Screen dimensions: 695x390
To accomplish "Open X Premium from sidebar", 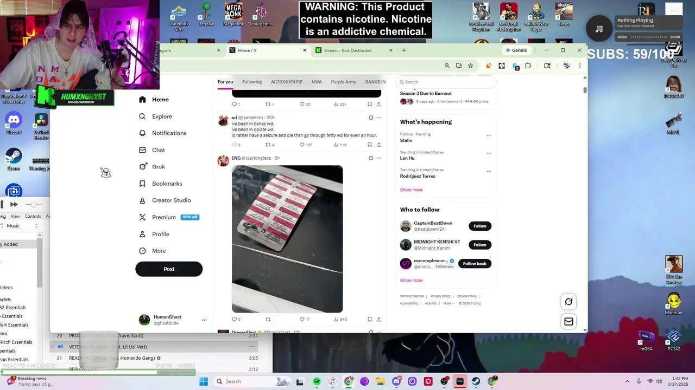I will click(x=169, y=217).
